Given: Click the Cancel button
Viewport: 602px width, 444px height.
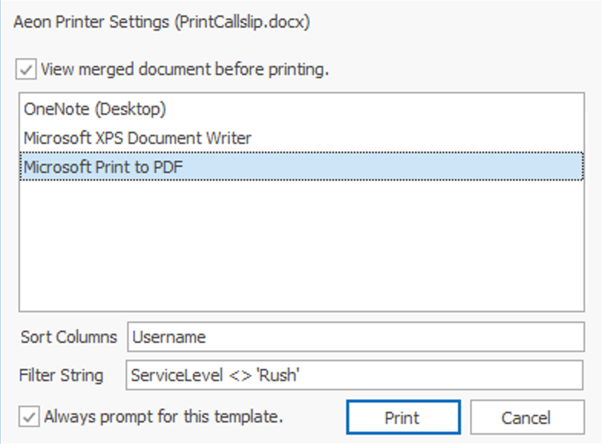Looking at the screenshot, I should tap(526, 418).
